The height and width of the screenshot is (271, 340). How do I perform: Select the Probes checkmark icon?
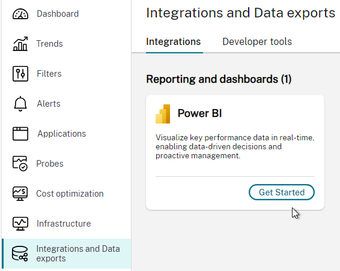pos(20,164)
